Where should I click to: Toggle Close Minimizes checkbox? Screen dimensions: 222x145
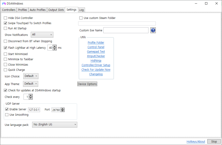click(5, 64)
